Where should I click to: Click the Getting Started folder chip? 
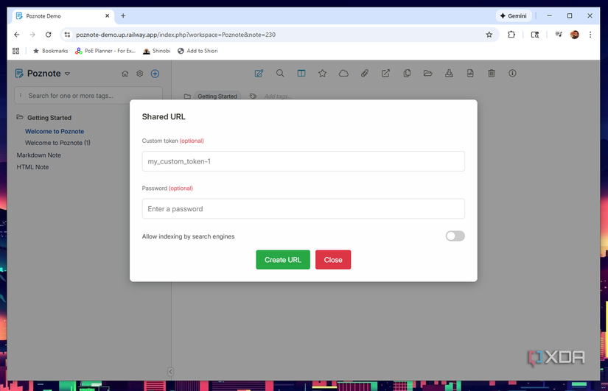pos(217,96)
